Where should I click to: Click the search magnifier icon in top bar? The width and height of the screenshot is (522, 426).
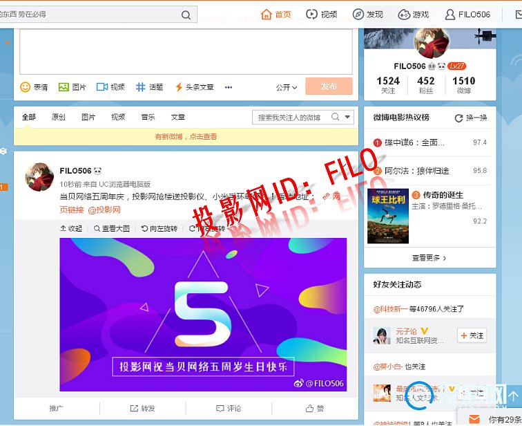[186, 15]
